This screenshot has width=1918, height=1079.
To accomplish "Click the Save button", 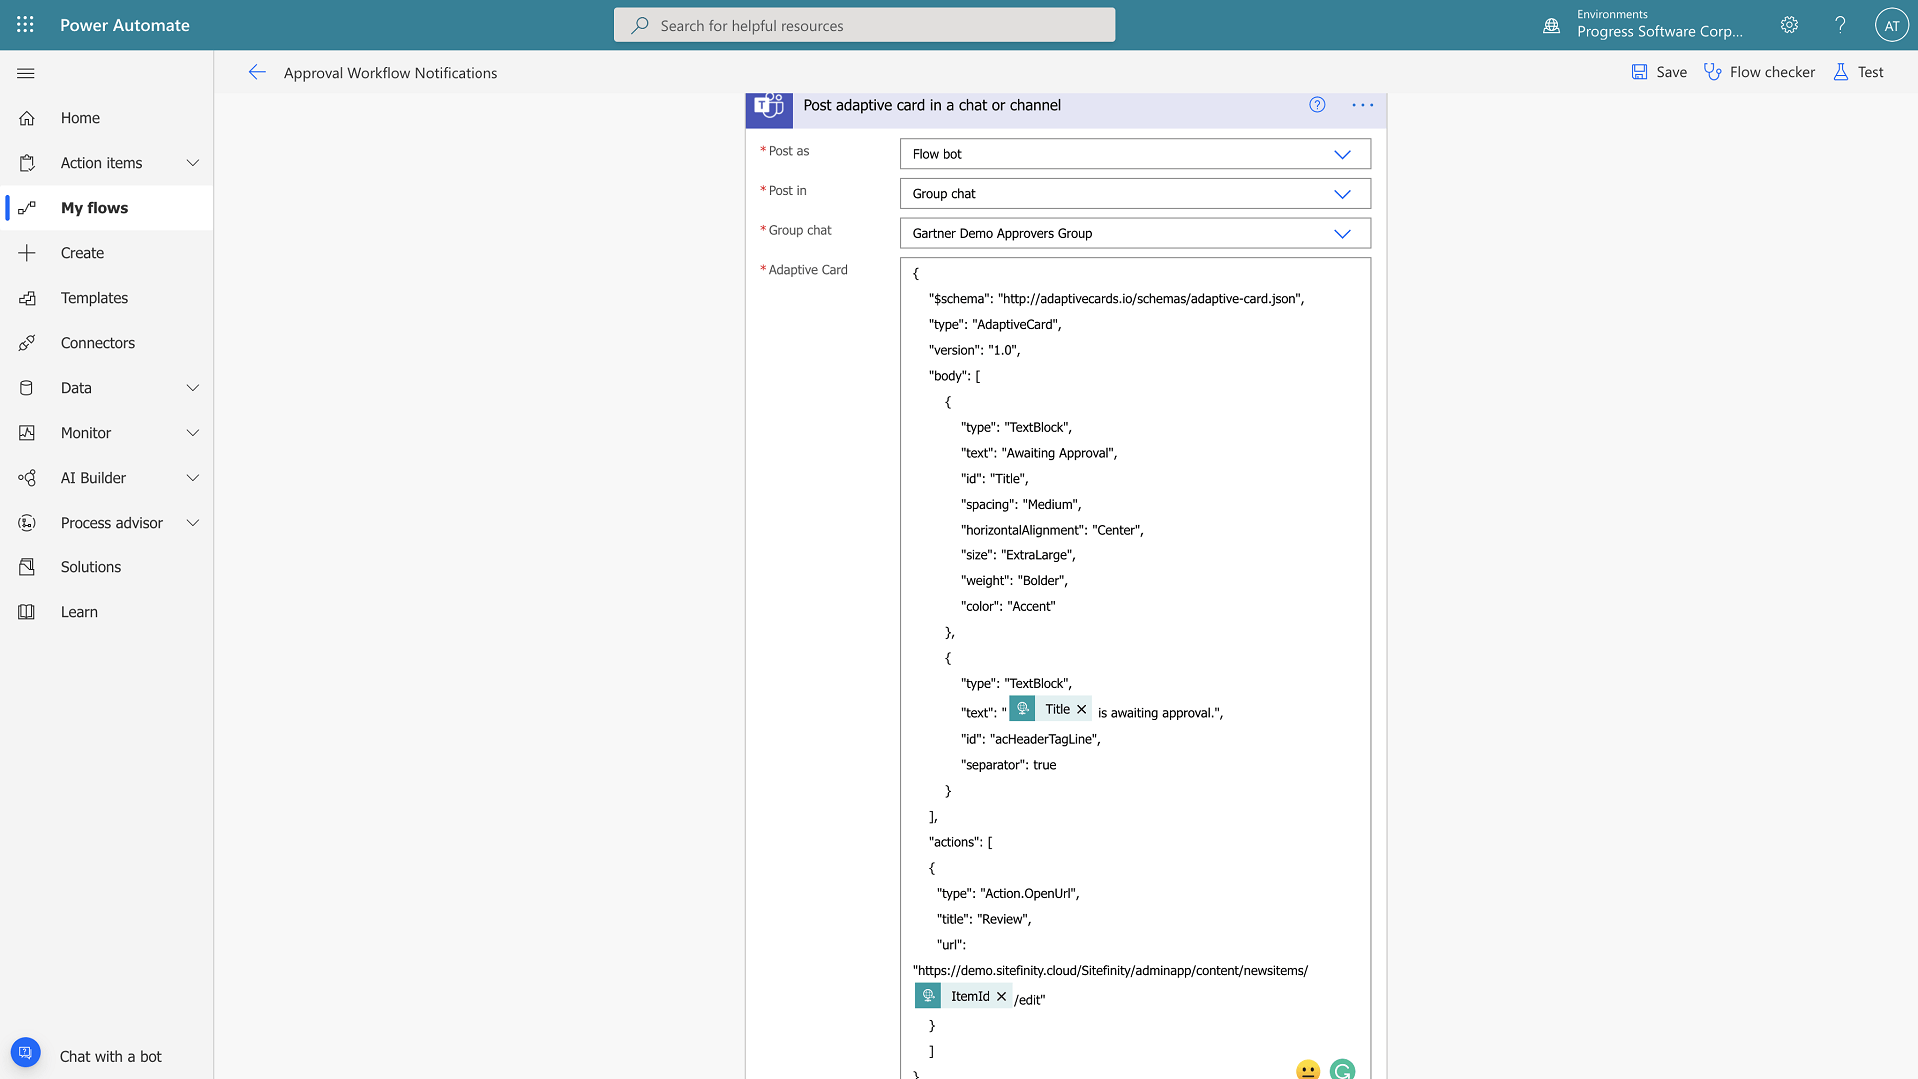I will click(1659, 72).
